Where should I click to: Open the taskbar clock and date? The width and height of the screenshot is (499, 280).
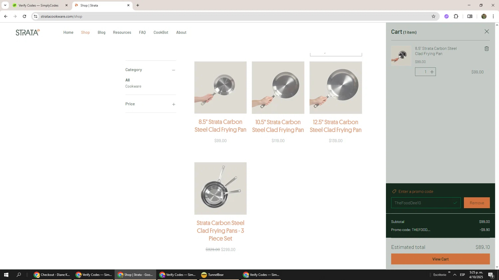click(476, 275)
